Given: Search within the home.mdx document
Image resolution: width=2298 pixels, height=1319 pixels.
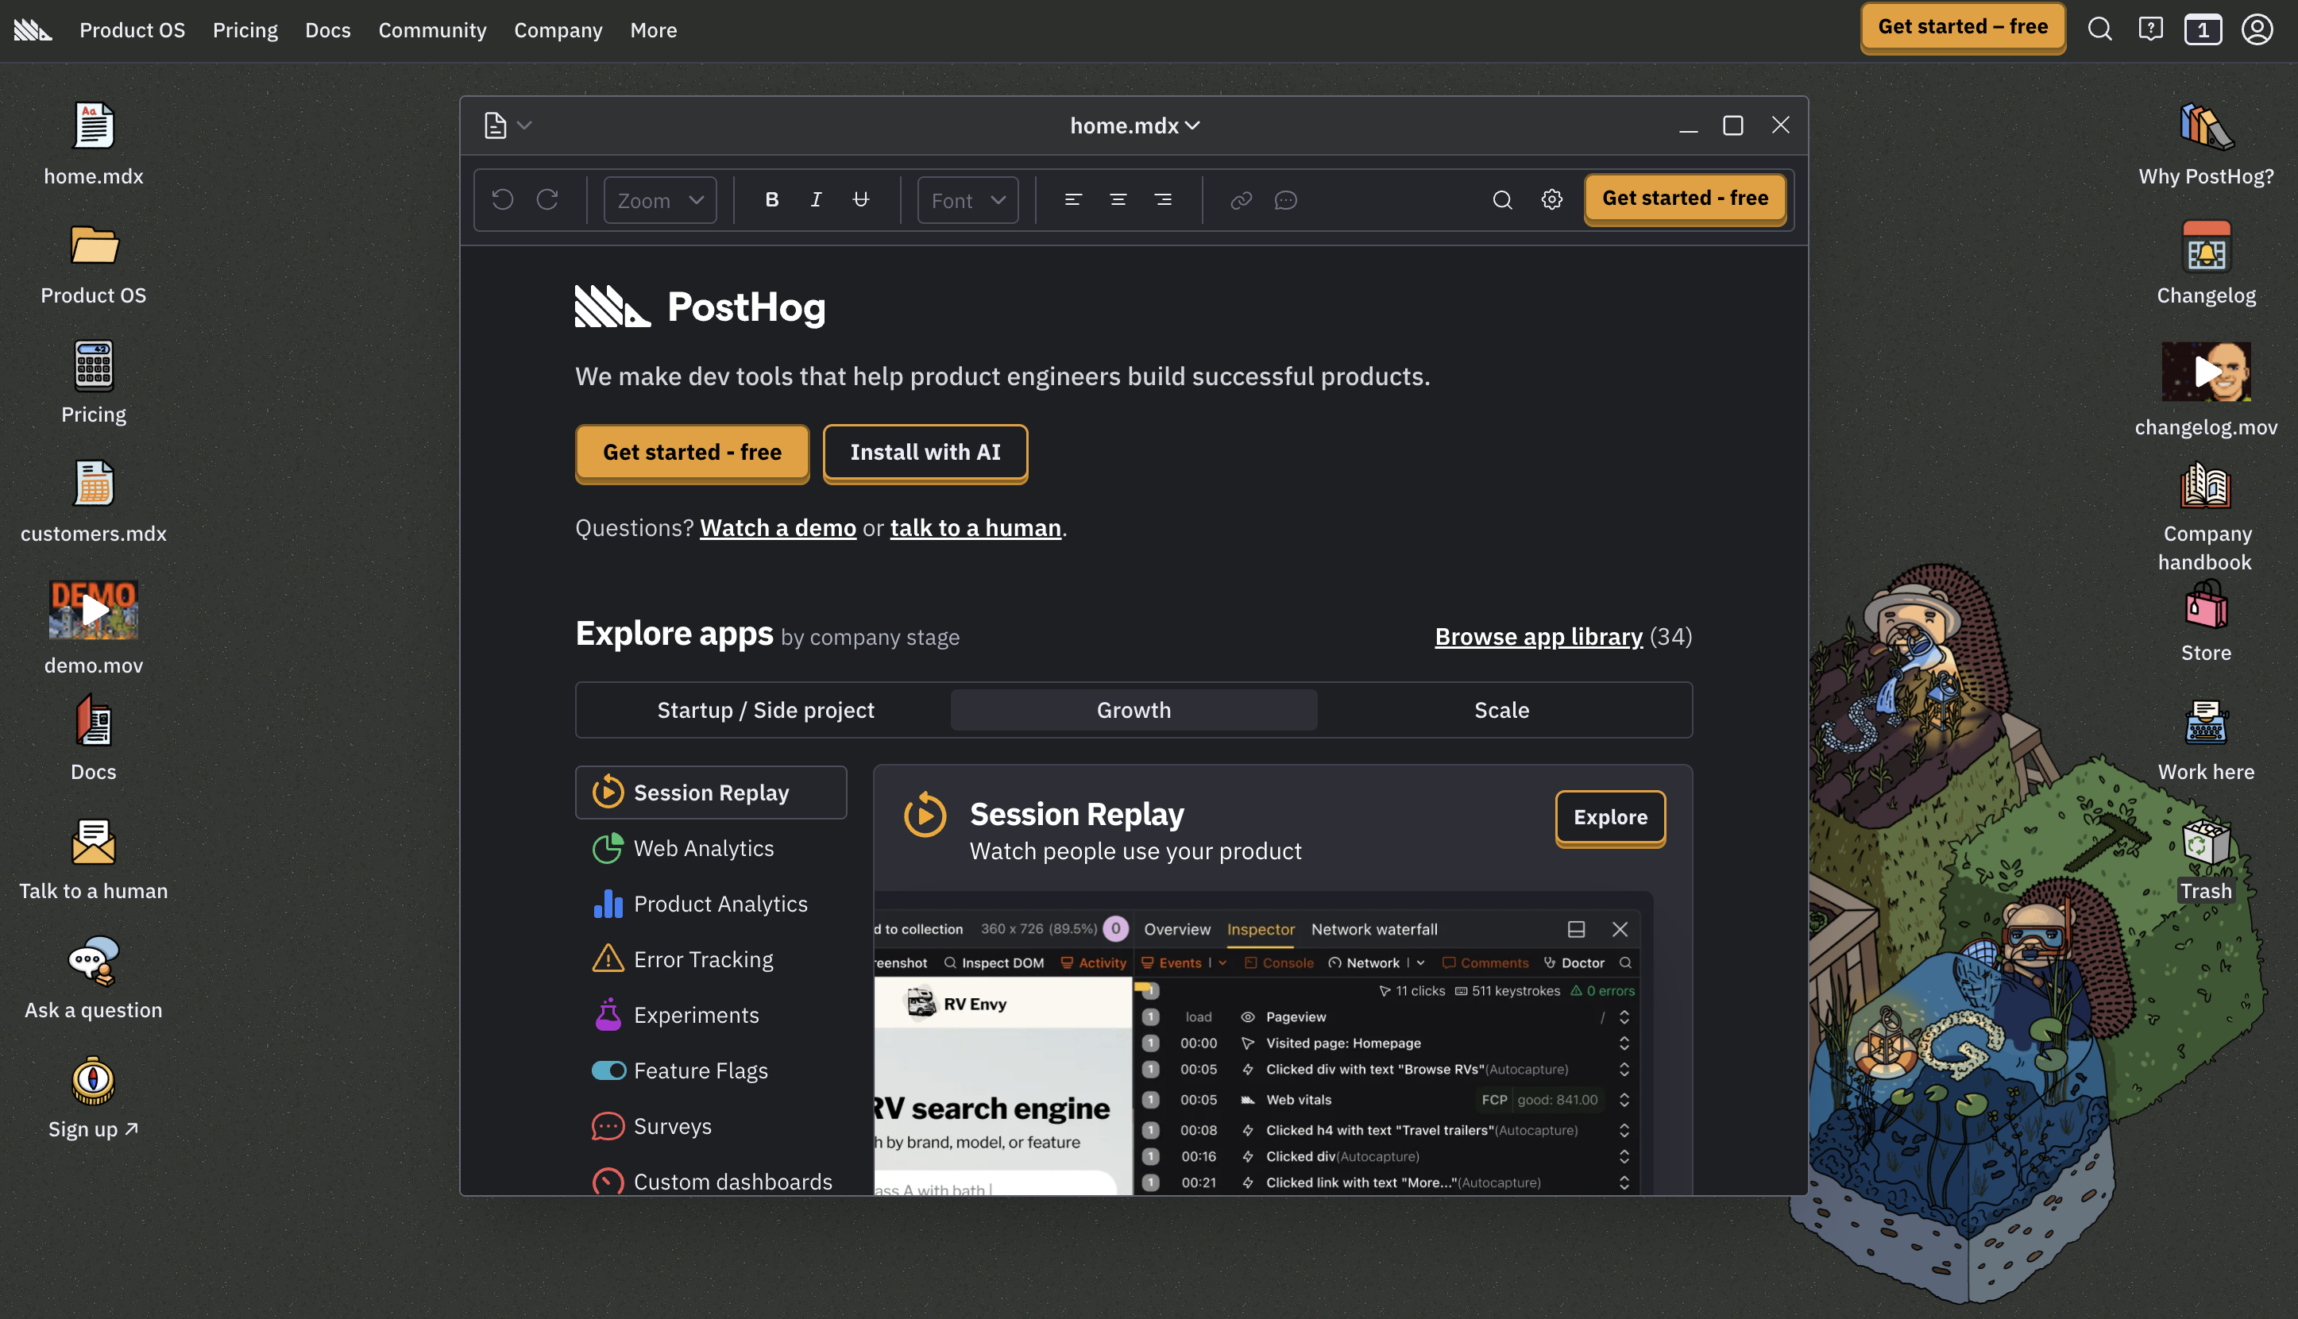Looking at the screenshot, I should (x=1501, y=199).
